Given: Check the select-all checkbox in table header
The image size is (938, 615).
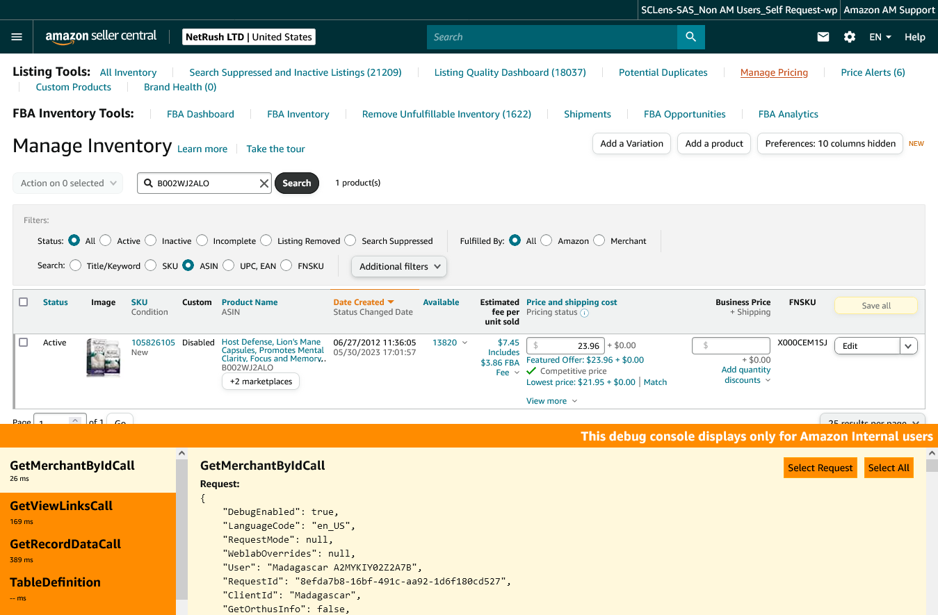Looking at the screenshot, I should pyautogui.click(x=24, y=302).
